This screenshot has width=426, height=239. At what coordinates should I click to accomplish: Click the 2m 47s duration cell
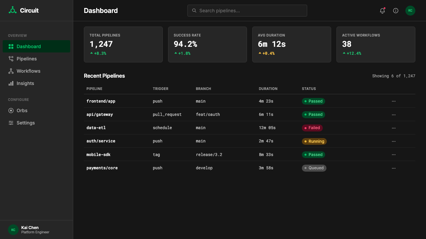pyautogui.click(x=266, y=141)
